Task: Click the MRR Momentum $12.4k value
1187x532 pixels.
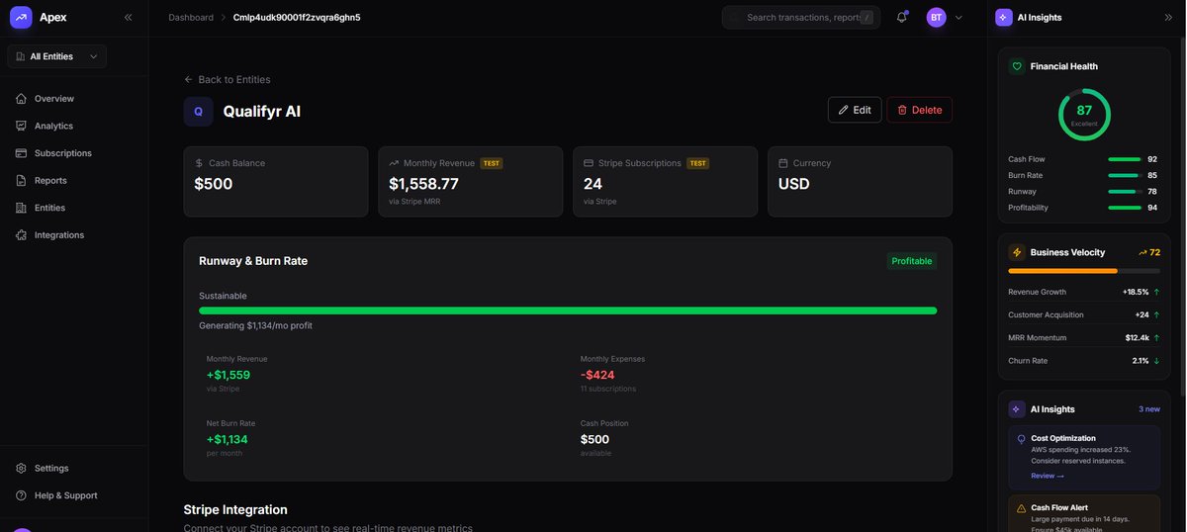Action: point(1137,338)
